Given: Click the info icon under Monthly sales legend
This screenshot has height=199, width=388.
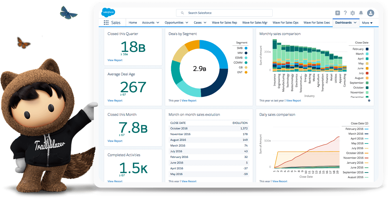Looking at the screenshot, I should [369, 101].
